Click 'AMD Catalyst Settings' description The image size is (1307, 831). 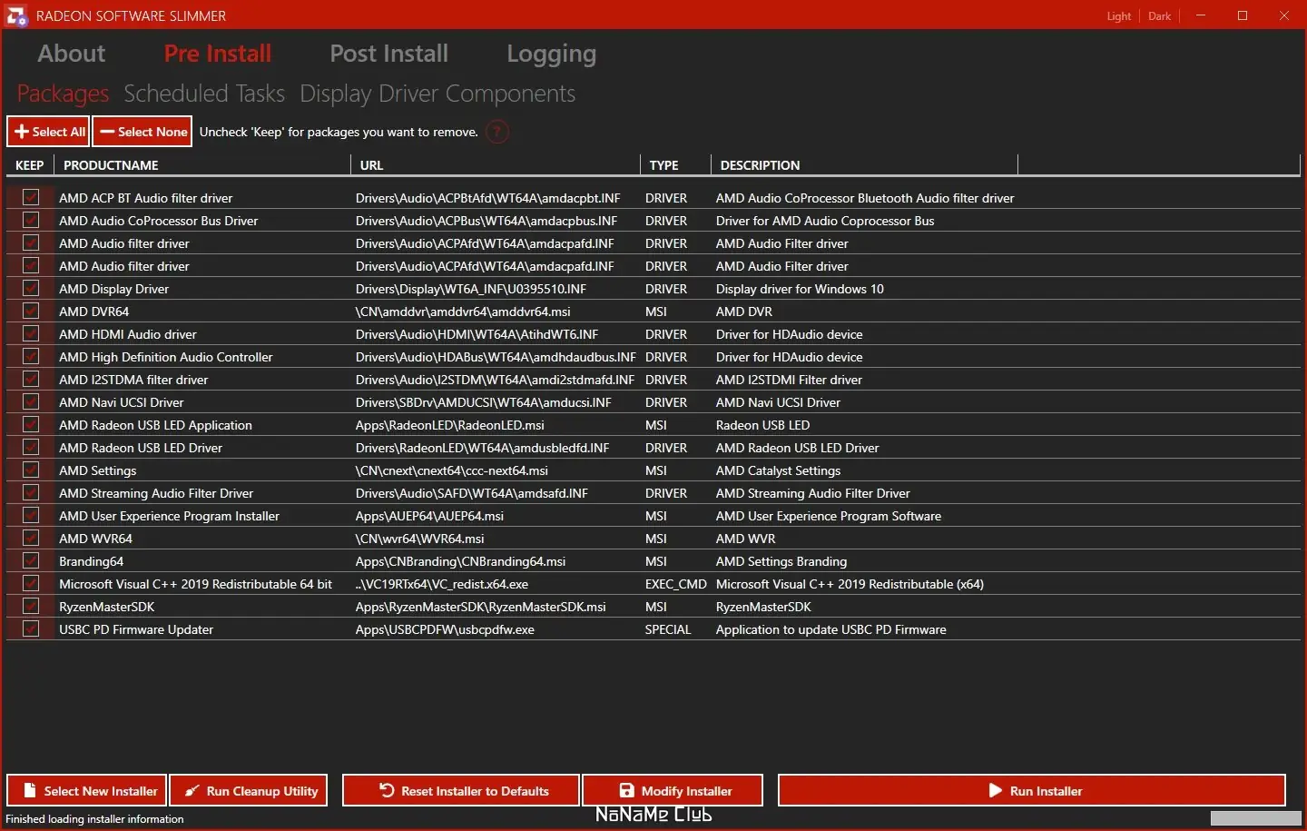(778, 470)
